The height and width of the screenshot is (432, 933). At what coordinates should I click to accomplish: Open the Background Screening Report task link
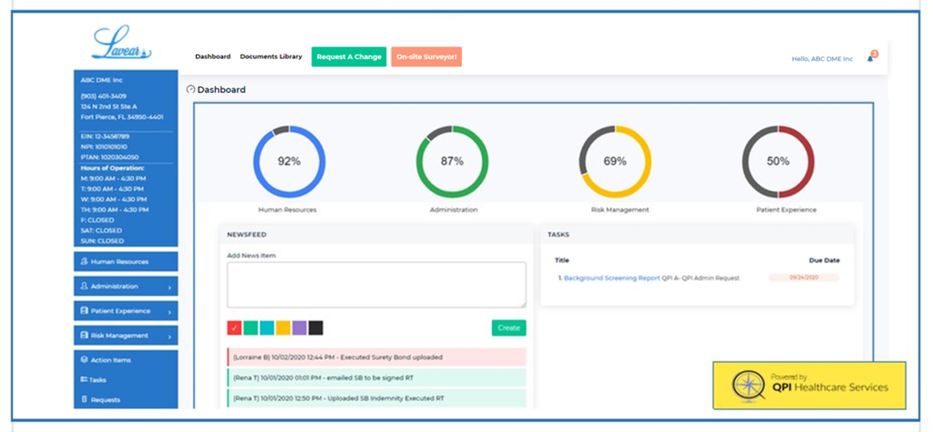611,278
